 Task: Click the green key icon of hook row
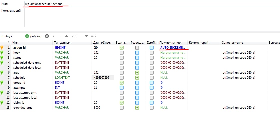coord(2,53)
